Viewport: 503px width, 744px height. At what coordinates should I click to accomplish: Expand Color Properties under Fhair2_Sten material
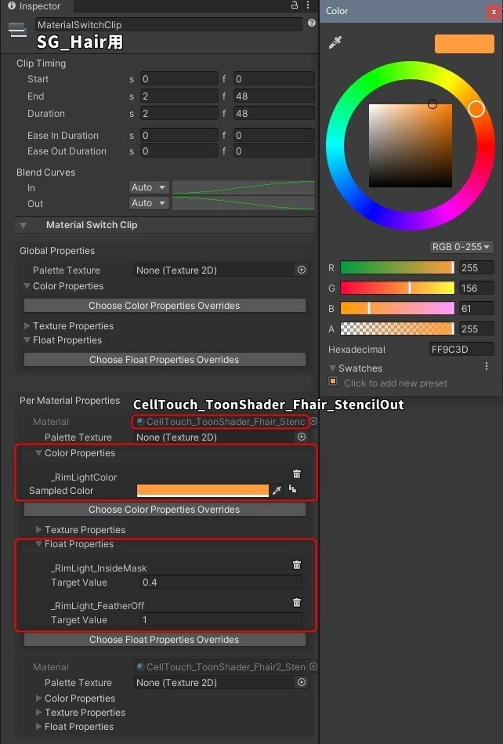click(39, 699)
